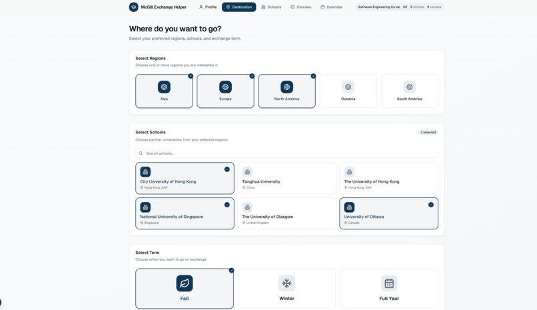Image resolution: width=537 pixels, height=310 pixels.
Task: Click the Fall leaf icon
Action: (185, 283)
